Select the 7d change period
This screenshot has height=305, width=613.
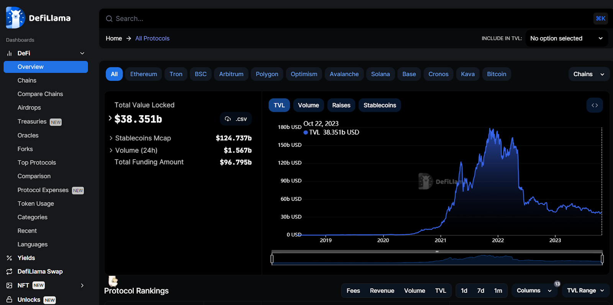(x=481, y=291)
